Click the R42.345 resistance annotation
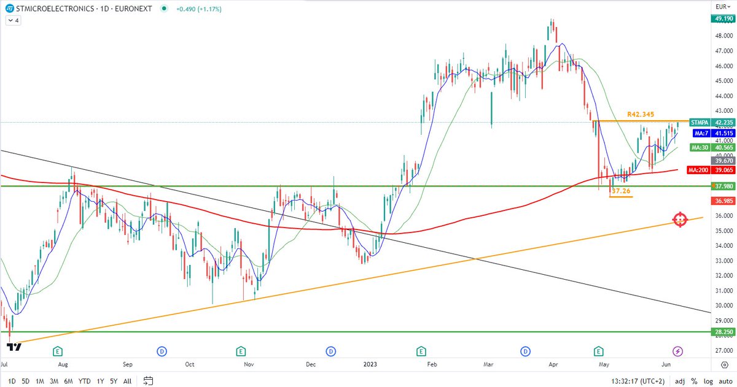 point(641,114)
